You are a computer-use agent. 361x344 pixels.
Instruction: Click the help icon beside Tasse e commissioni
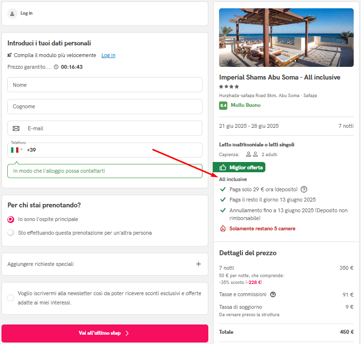[x=273, y=295]
